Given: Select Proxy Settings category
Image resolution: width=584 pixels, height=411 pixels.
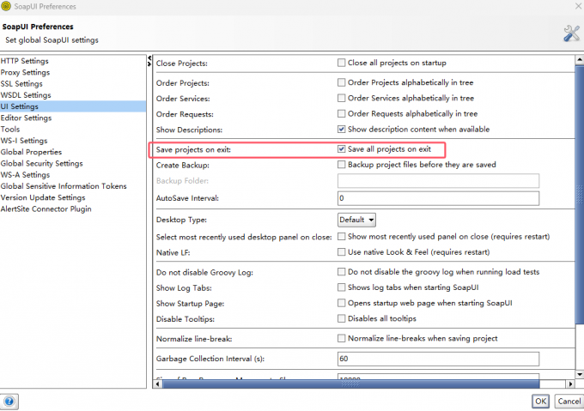Looking at the screenshot, I should [x=73, y=72].
